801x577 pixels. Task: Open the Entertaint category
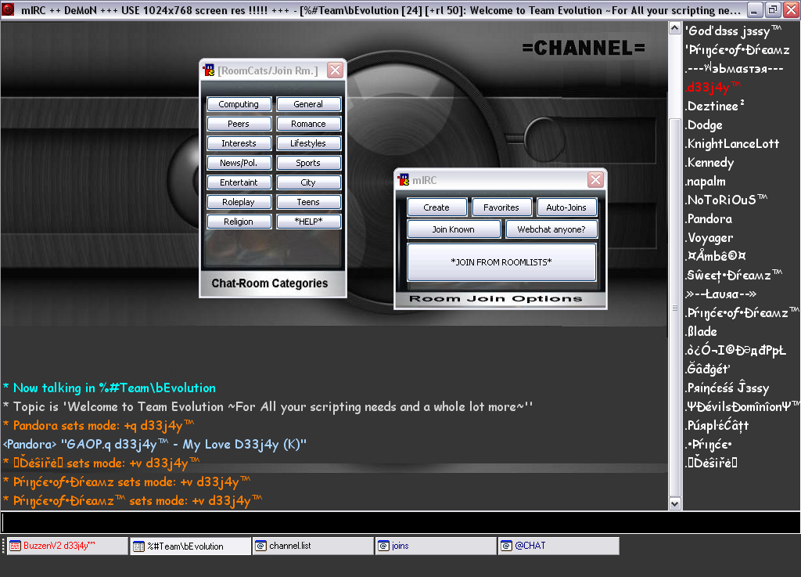239,182
